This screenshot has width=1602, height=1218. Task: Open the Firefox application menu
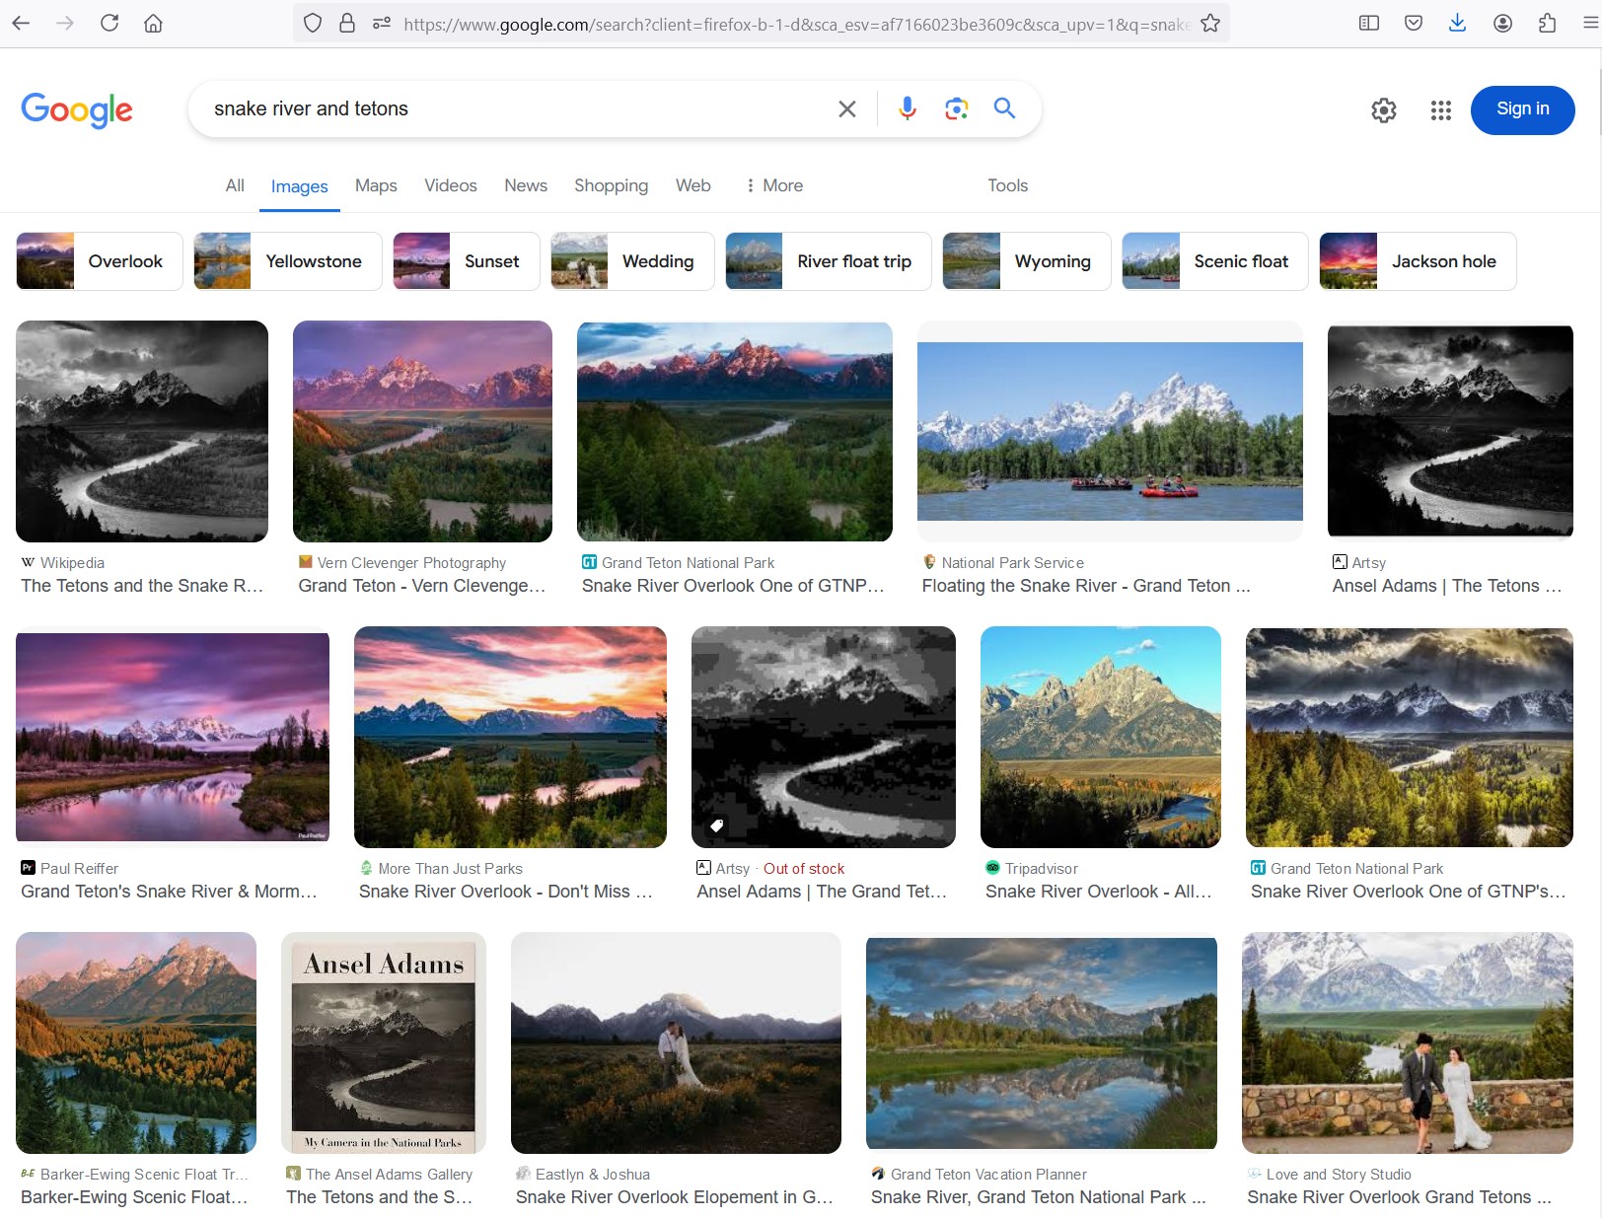1590,24
